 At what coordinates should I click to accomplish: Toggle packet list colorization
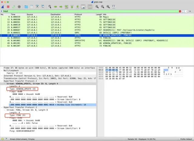(90, 7)
